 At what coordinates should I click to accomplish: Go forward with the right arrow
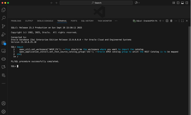click(56, 3)
